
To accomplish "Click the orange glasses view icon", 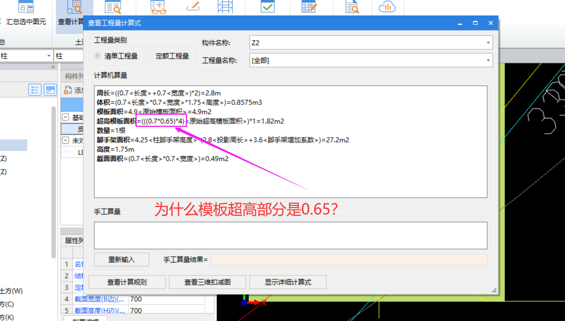I will pos(158,7).
